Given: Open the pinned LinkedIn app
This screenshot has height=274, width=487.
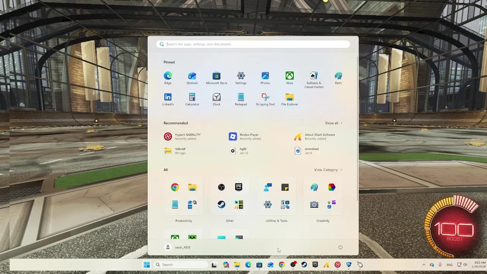Looking at the screenshot, I should (x=168, y=99).
